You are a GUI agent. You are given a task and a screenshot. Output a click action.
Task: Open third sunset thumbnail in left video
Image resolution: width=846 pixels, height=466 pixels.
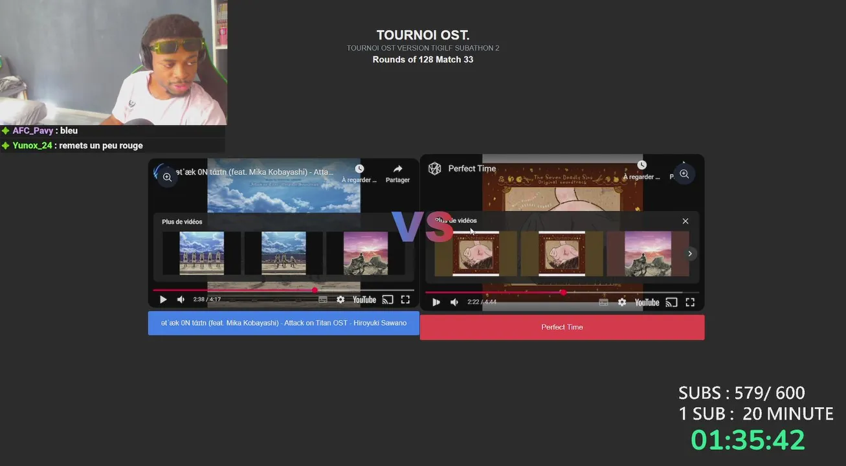click(x=366, y=253)
